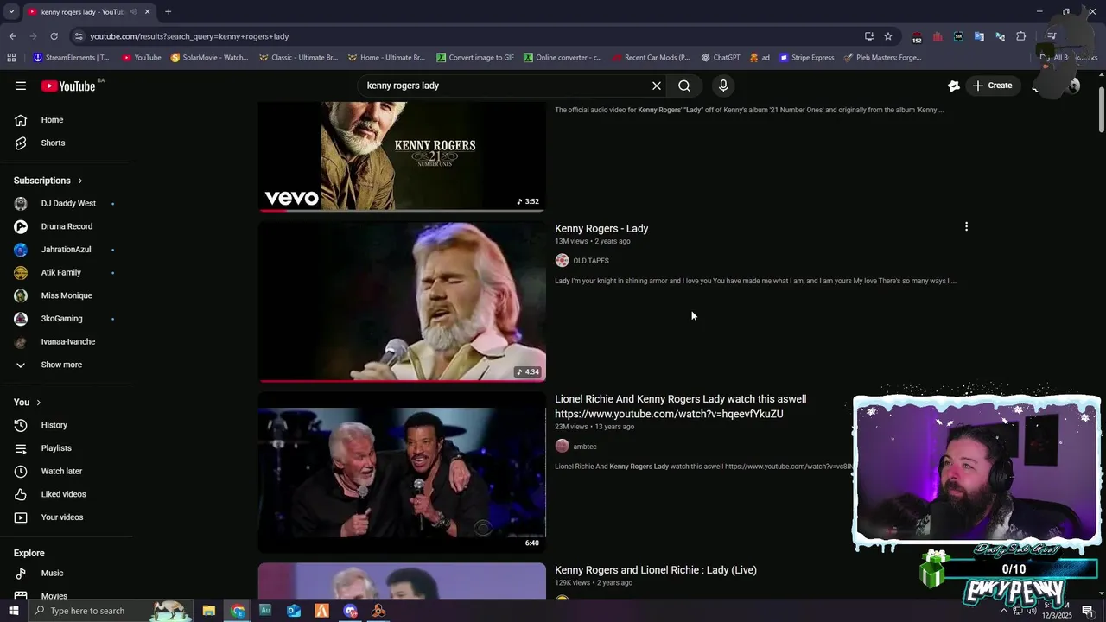Open the StreamElements bookmark
1106x622 pixels.
coord(71,58)
